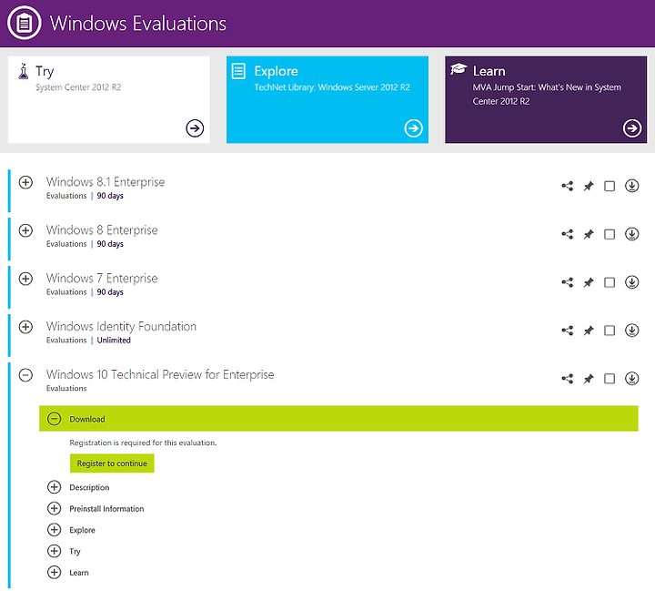
Task: Check the Windows 10 Technical Preview checkbox
Action: point(610,379)
